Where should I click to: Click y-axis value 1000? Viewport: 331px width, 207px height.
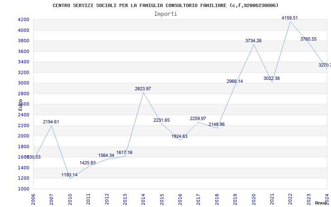click(x=24, y=189)
